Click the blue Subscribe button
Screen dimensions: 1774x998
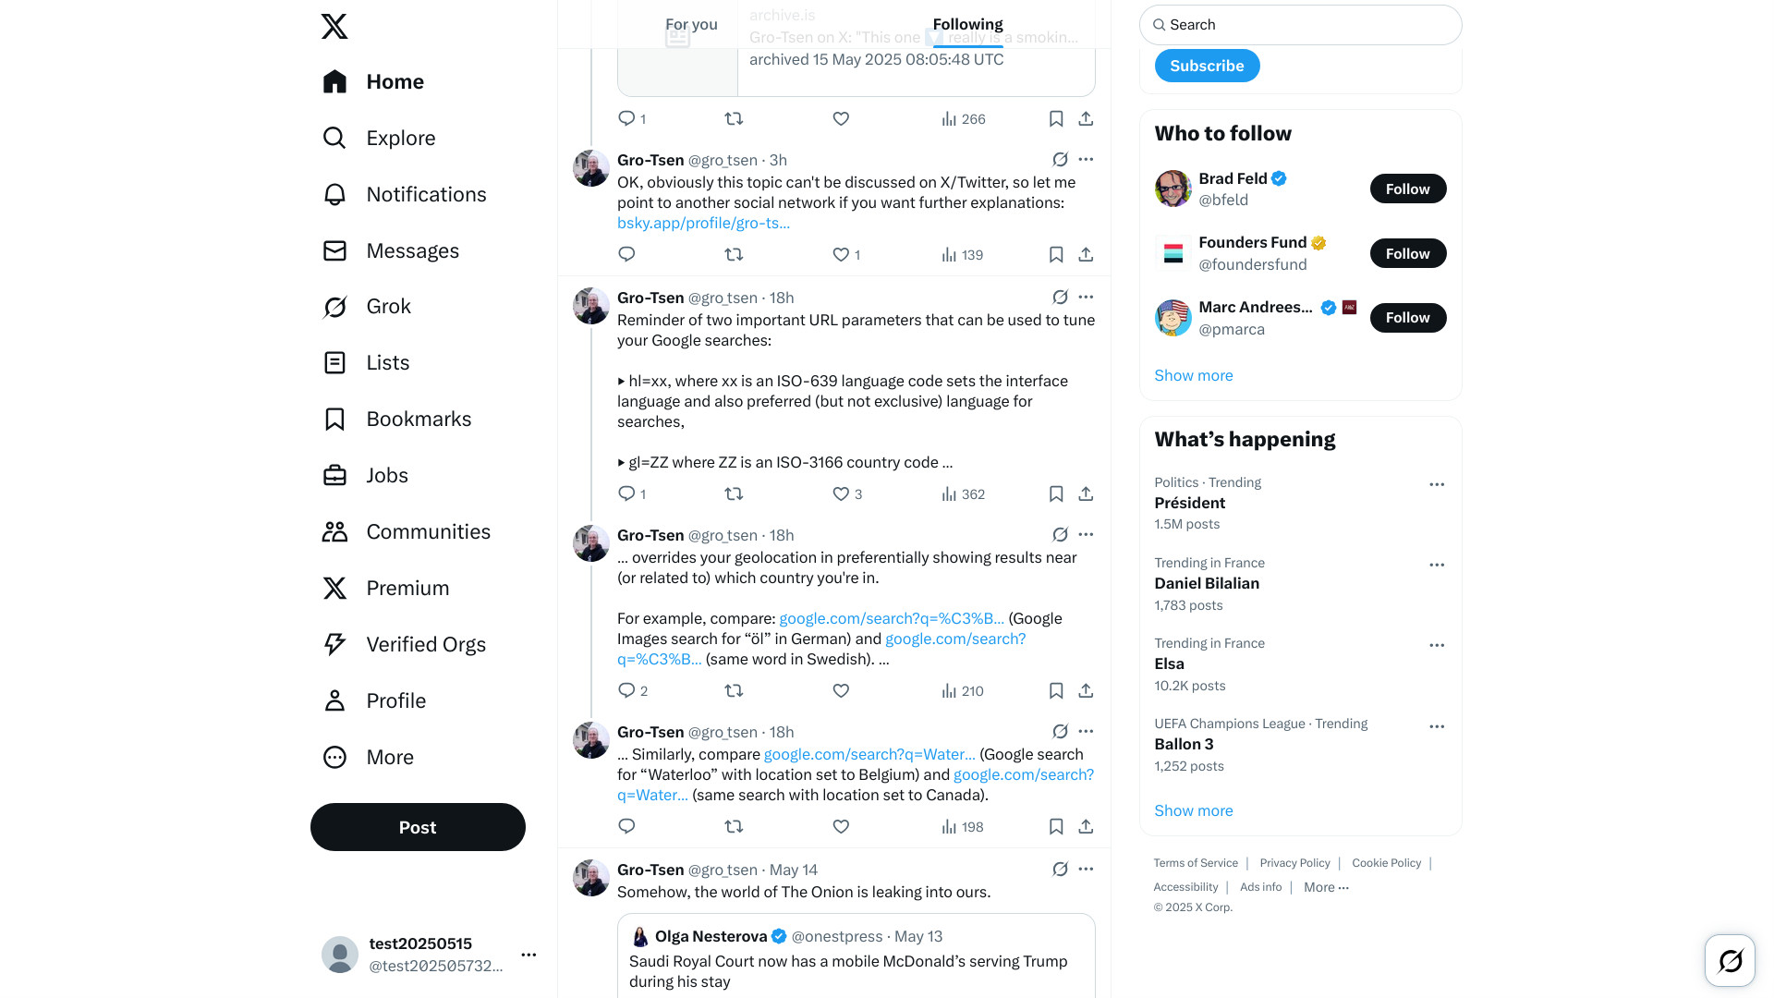pos(1207,67)
